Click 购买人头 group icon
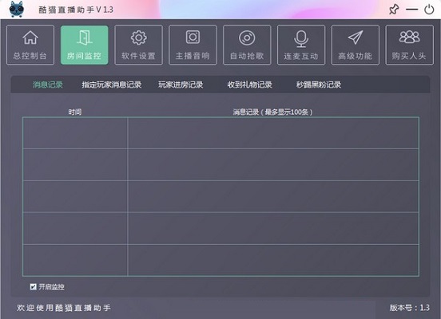Screen dimensions: 441x319 (410, 37)
